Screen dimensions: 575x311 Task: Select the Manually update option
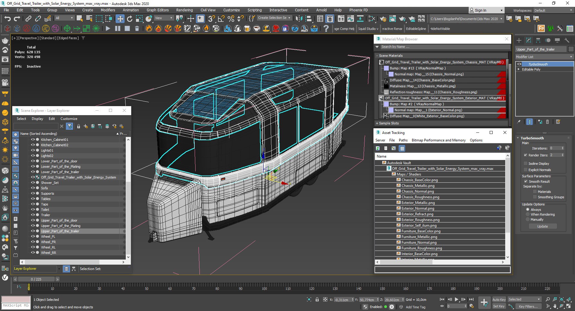click(x=528, y=219)
